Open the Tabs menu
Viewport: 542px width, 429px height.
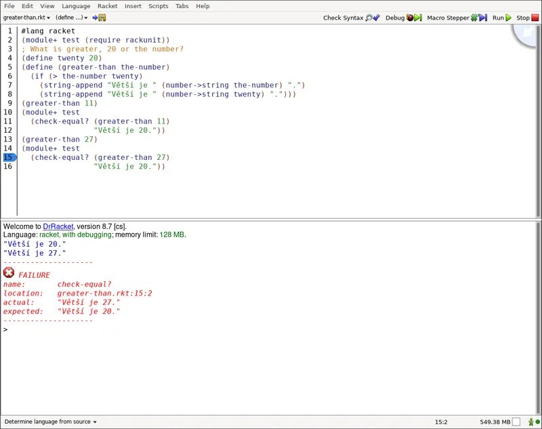[182, 6]
